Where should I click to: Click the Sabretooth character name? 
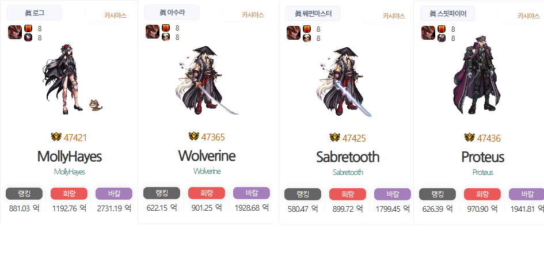click(x=348, y=157)
